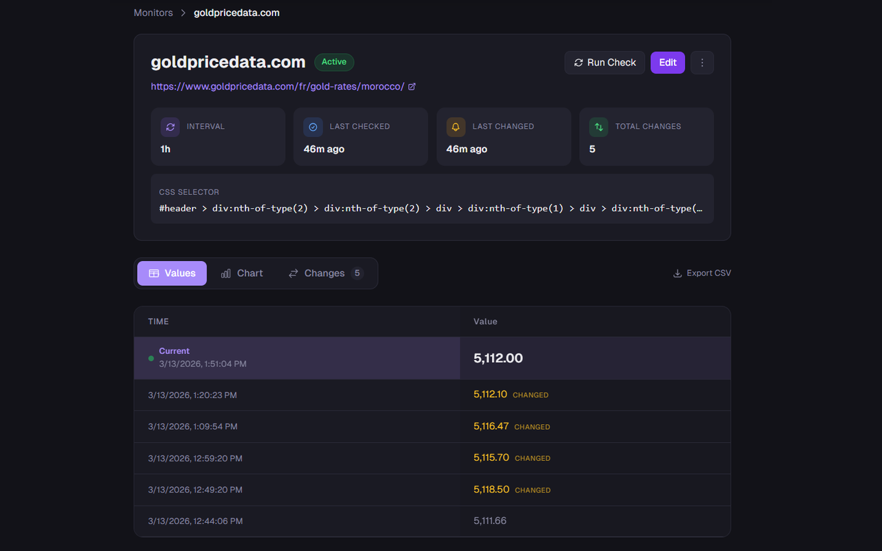The width and height of the screenshot is (882, 551).
Task: Click the green Current status dot
Action: click(x=151, y=358)
